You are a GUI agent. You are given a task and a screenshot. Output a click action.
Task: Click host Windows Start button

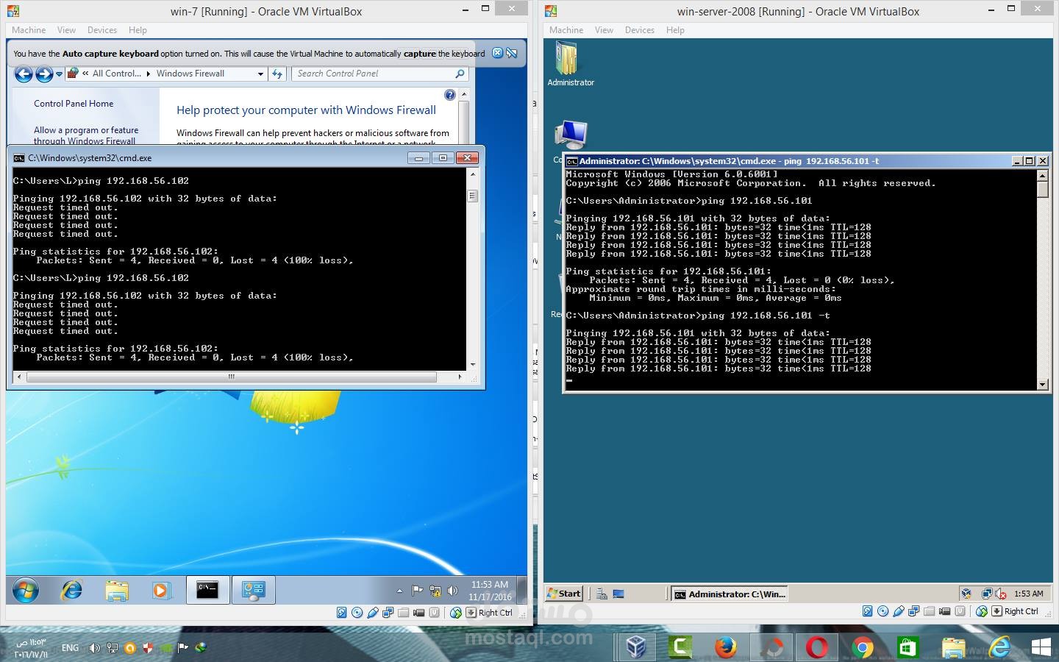[1041, 647]
